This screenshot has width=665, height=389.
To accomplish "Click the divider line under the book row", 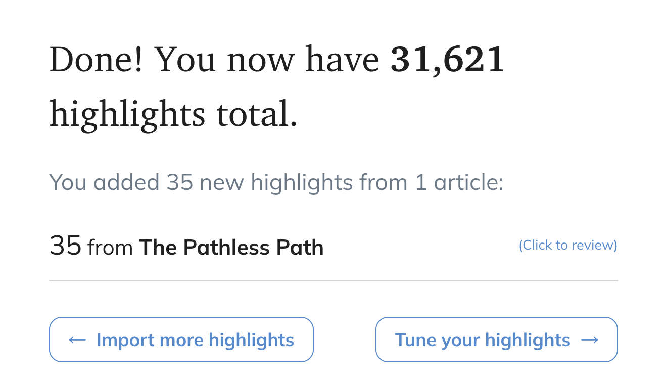I will point(333,280).
